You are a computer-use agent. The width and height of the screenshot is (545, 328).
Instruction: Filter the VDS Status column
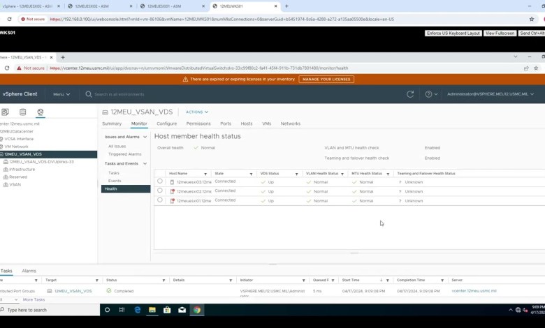point(297,174)
